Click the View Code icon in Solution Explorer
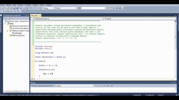 pos(13,18)
